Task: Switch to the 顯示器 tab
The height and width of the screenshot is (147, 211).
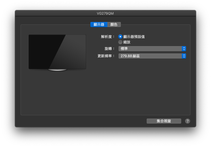Action: coord(99,24)
